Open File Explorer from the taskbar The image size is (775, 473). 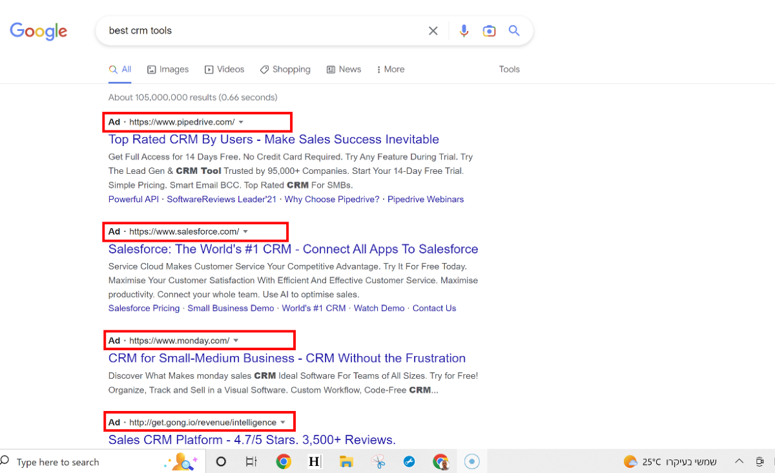pos(346,461)
